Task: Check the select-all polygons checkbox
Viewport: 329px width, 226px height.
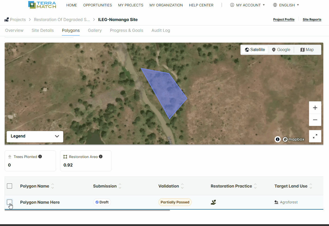Action: [10, 186]
